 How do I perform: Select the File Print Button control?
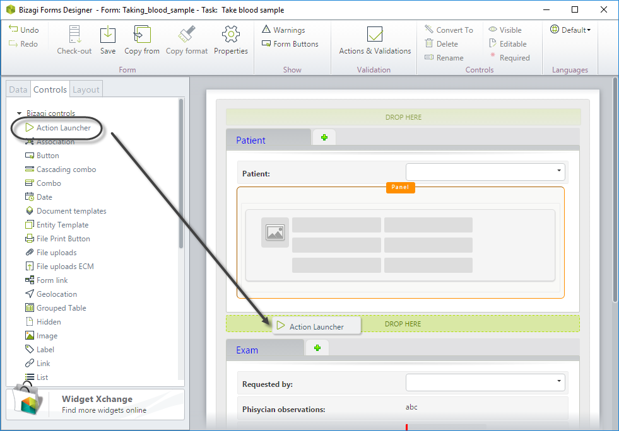[x=57, y=239]
